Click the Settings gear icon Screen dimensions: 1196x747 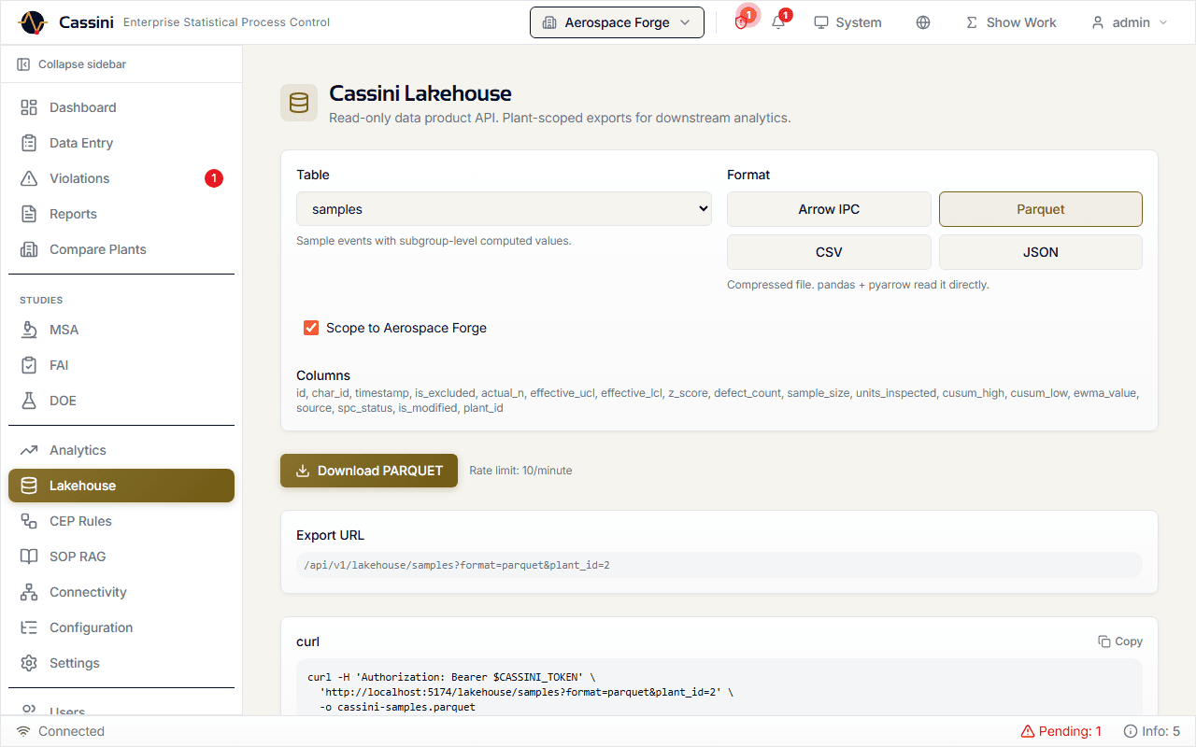tap(29, 663)
